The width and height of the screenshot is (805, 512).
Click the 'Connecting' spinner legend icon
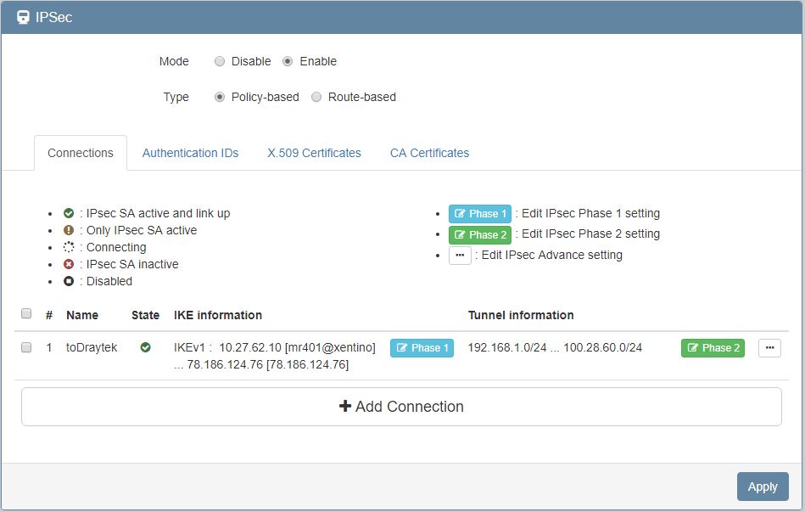tap(69, 247)
